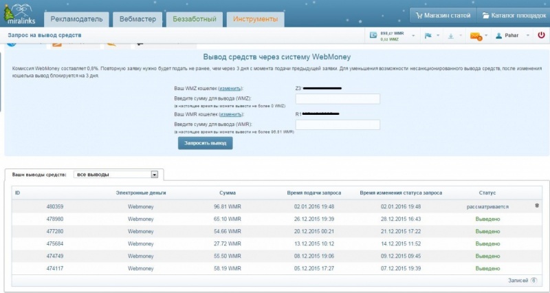Image resolution: width=550 pixels, height=293 pixels.
Task: Click the amount 65.10 WMR
Action: pyautogui.click(x=228, y=219)
